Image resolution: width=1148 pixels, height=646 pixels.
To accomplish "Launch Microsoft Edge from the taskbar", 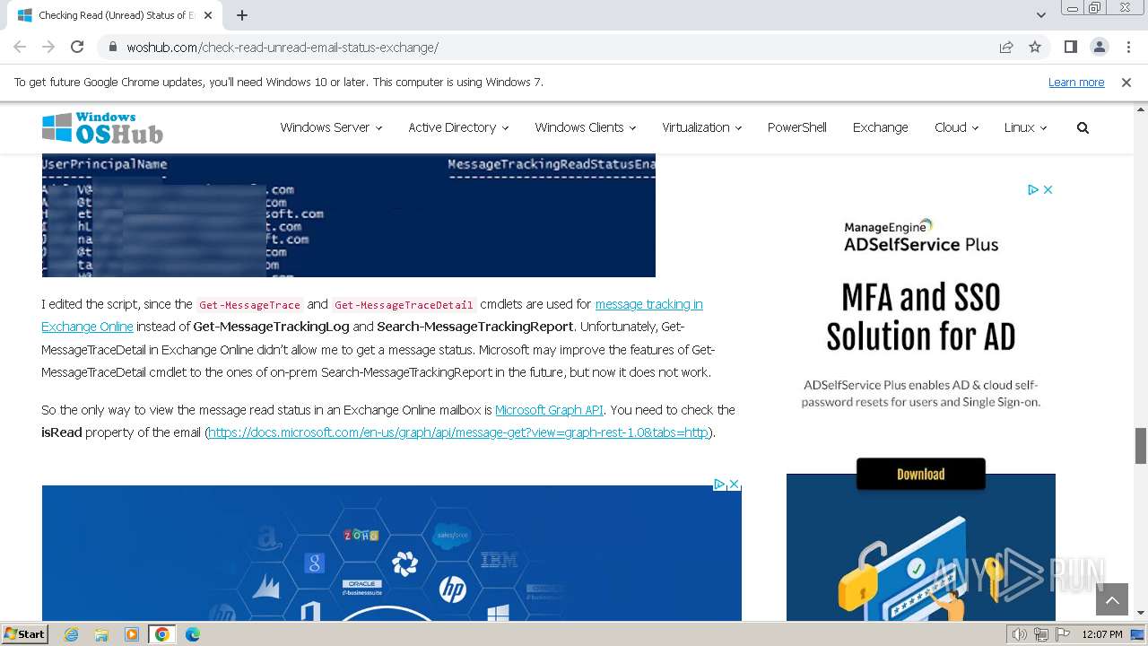I will click(x=193, y=634).
